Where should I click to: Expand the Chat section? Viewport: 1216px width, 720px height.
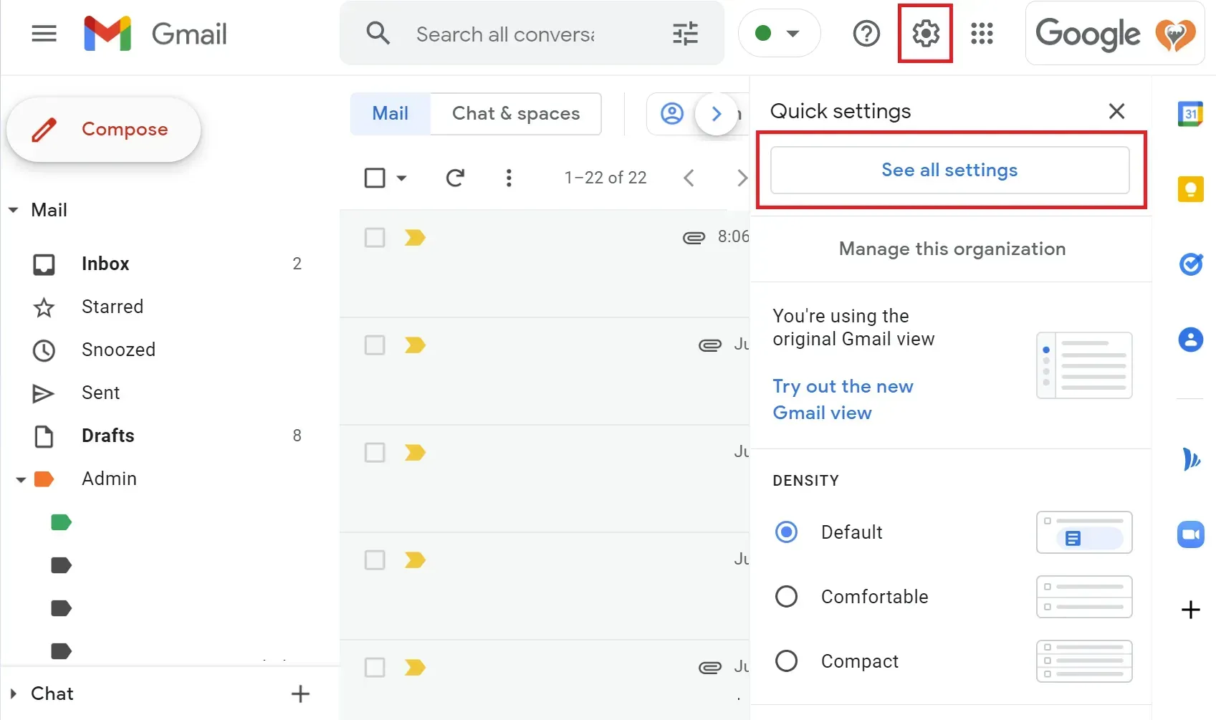point(13,693)
